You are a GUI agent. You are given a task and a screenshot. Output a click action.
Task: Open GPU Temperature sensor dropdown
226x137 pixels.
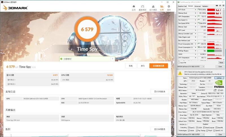click(x=195, y=17)
